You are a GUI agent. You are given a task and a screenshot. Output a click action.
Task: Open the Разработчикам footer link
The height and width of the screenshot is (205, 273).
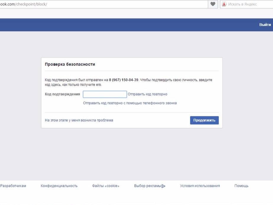(13, 186)
